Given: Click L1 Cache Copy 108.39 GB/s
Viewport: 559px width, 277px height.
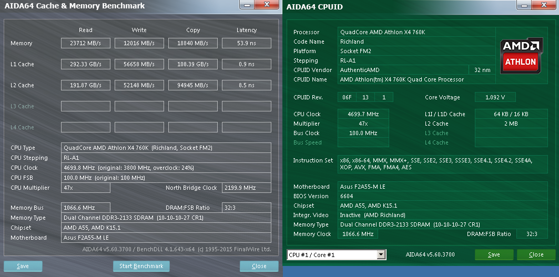Looking at the screenshot, I should click(193, 64).
